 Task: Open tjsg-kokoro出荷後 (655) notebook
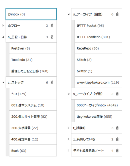click(98, 116)
